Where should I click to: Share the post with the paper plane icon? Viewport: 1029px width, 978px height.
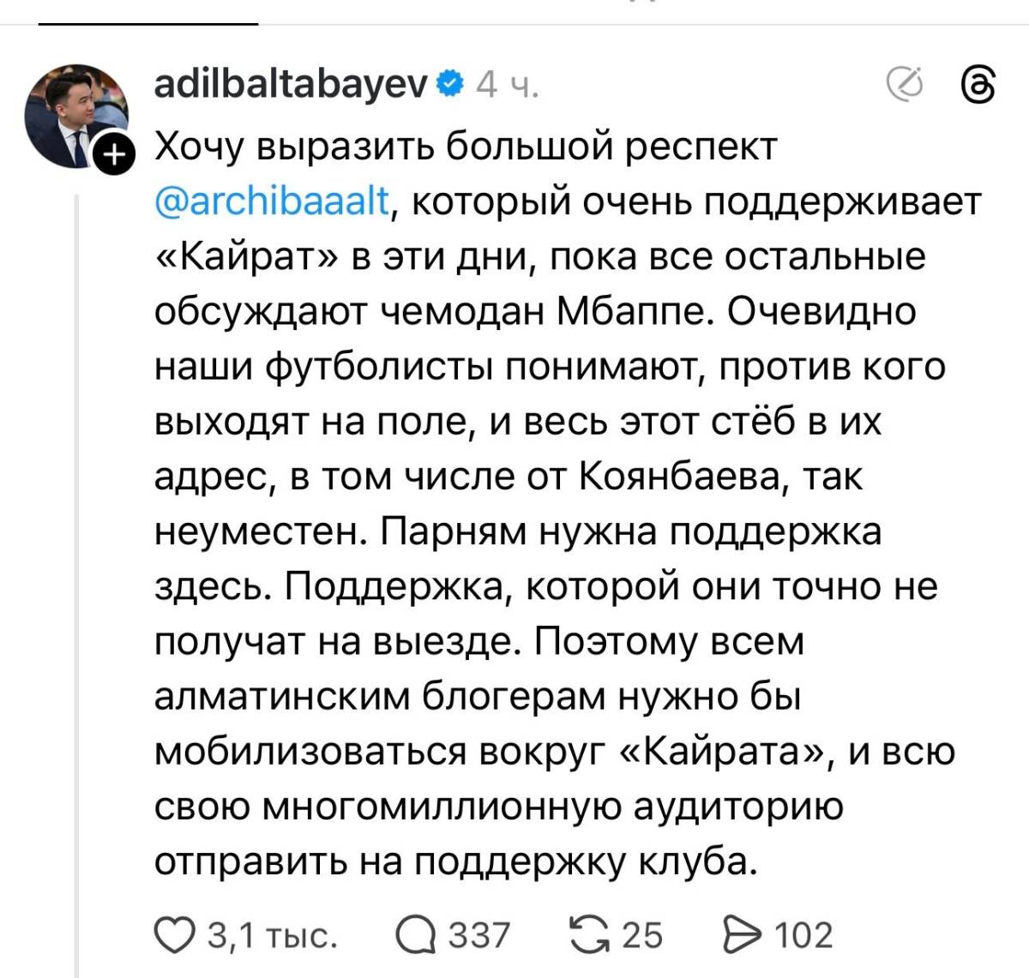743,934
